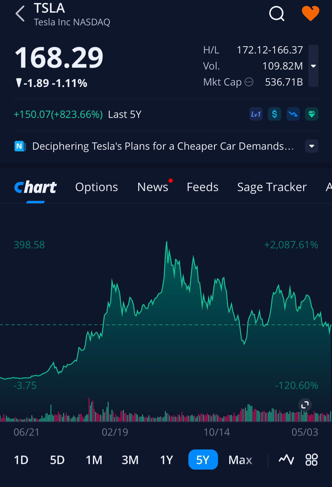Tap the -120.60% axis label
This screenshot has height=487, width=332.
tap(297, 385)
